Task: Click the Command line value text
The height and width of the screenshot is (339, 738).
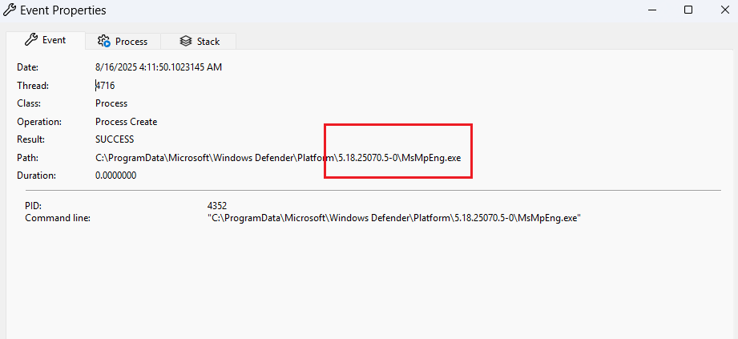Action: [x=393, y=218]
